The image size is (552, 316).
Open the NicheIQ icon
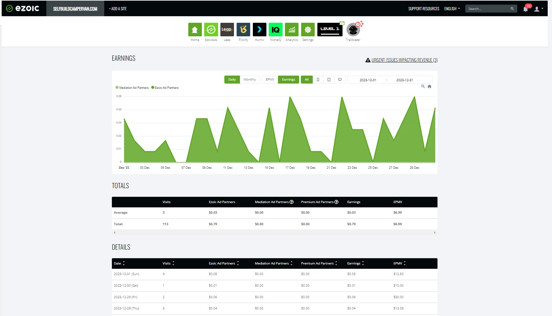[x=276, y=29]
